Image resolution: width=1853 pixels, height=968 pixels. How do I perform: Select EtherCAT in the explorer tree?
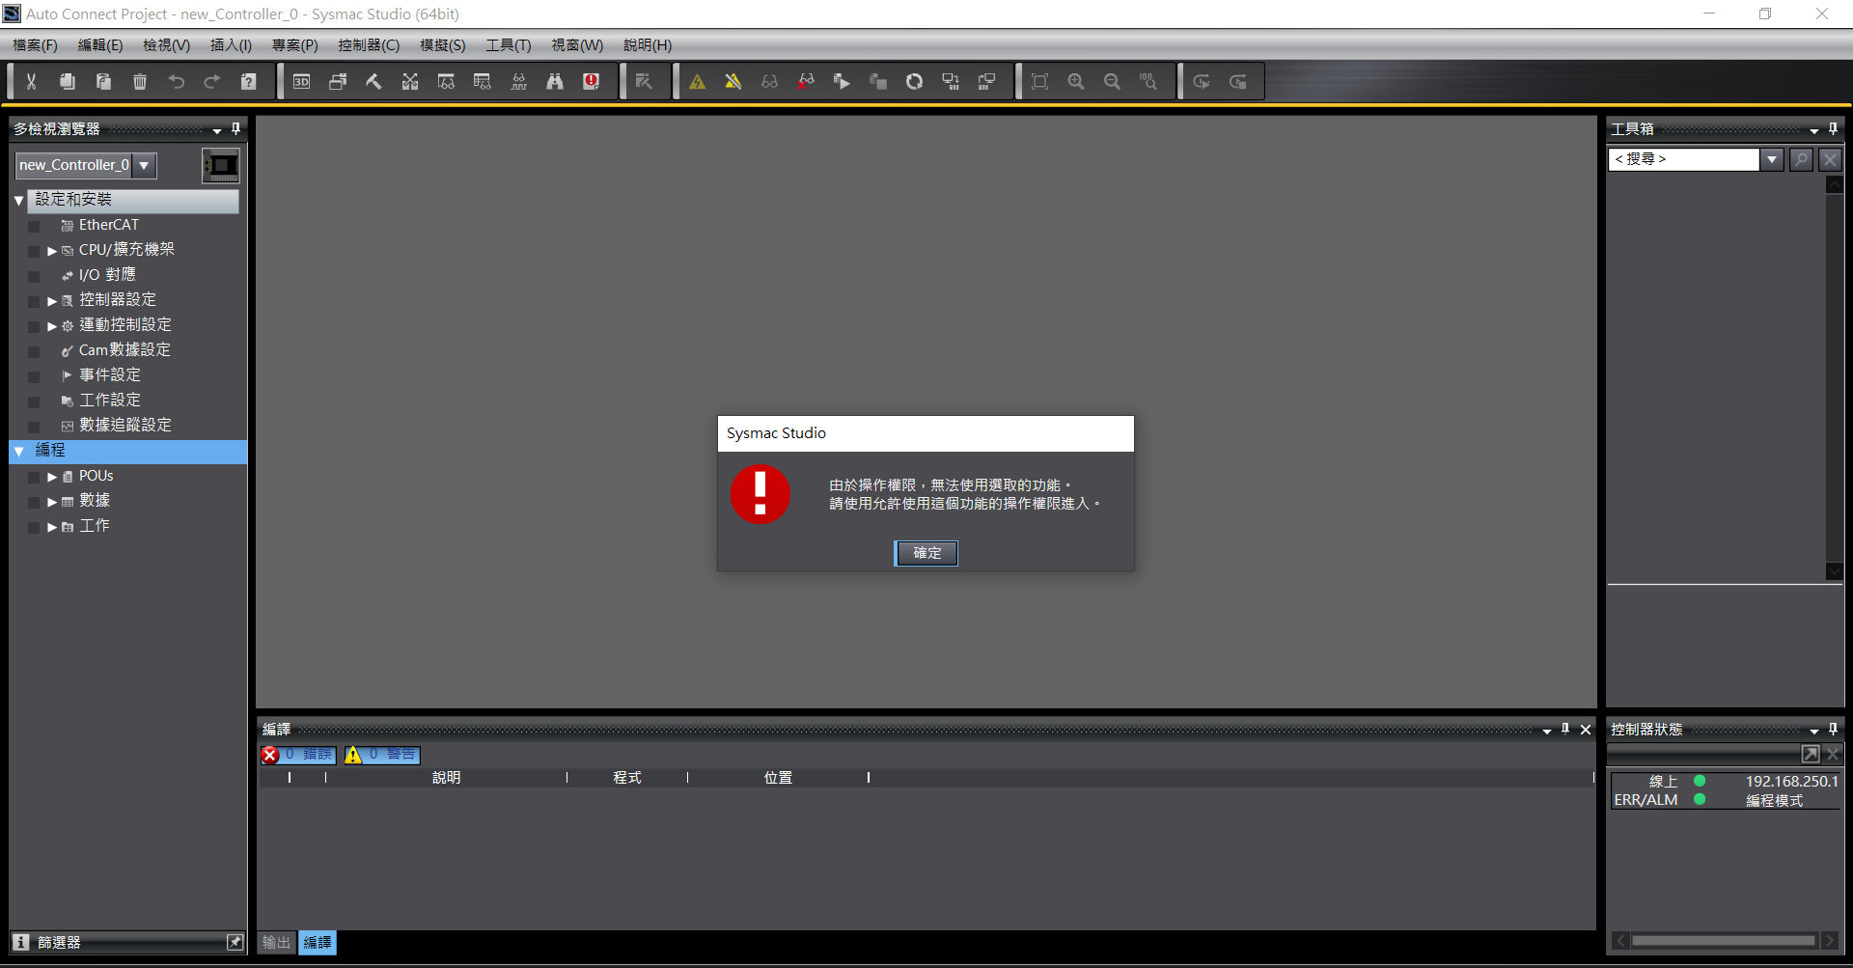coord(108,225)
